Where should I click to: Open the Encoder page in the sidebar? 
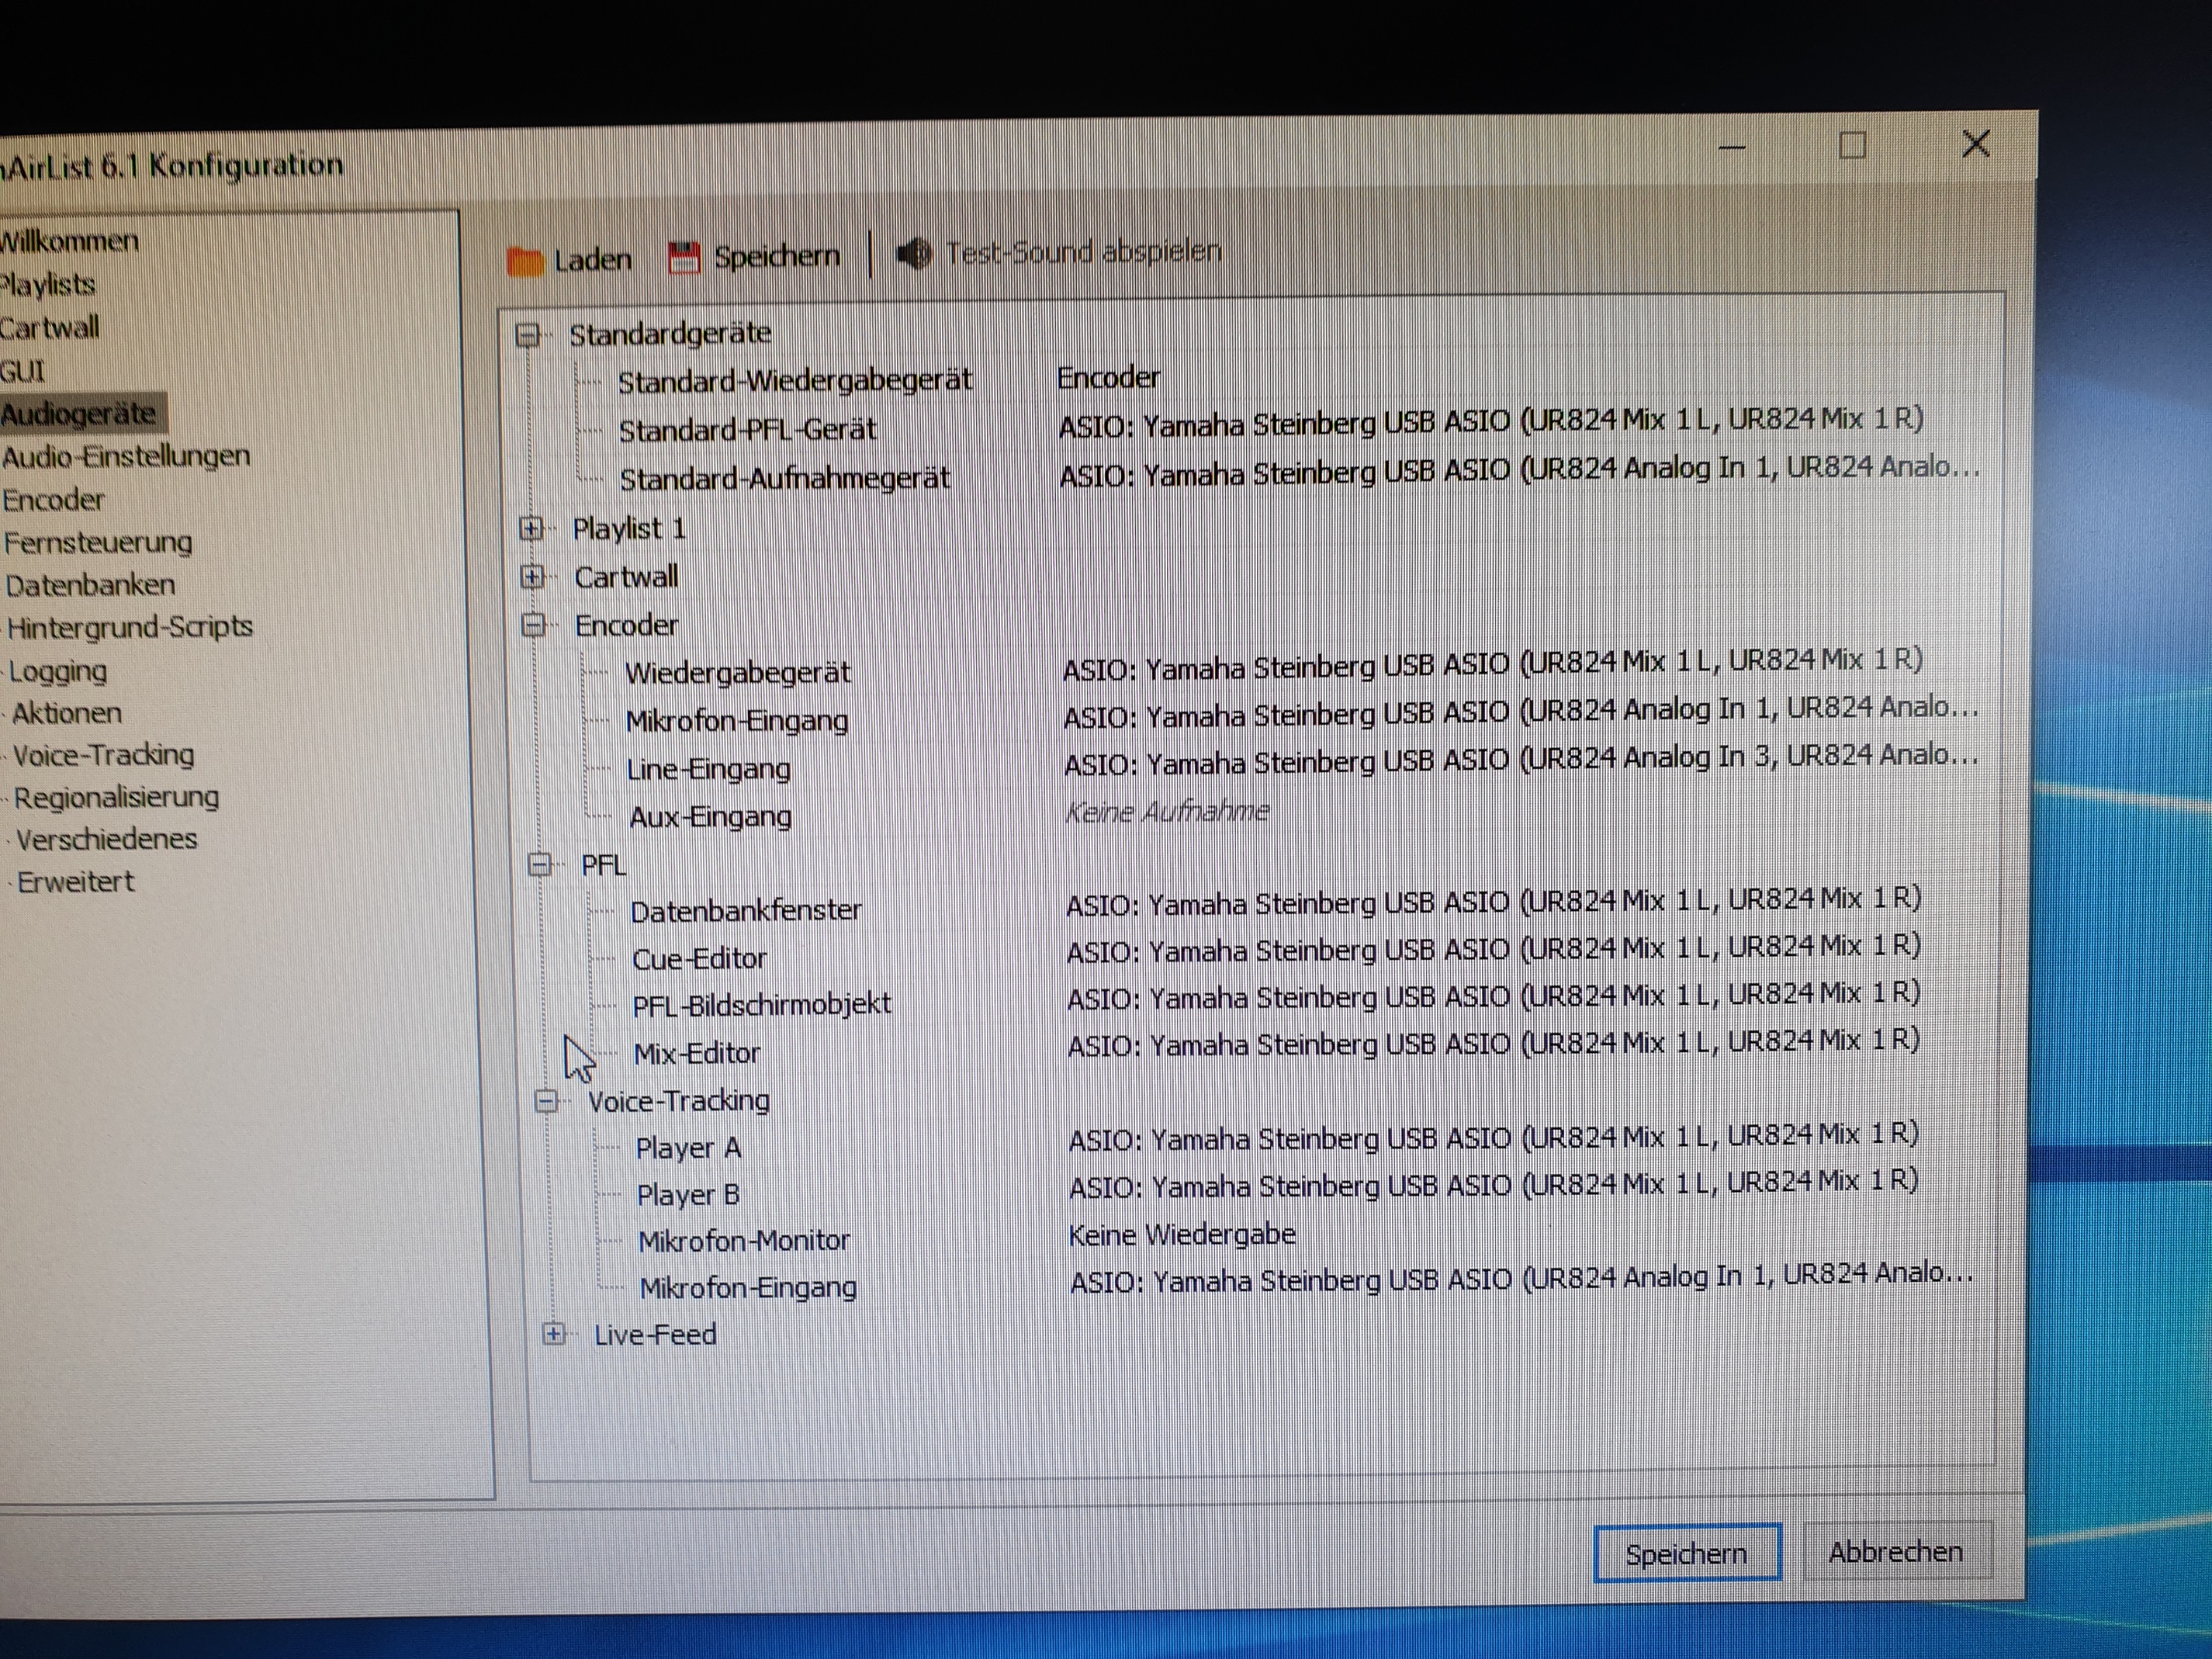point(53,500)
